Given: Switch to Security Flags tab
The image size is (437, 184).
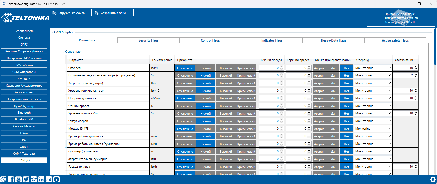Looking at the screenshot, I should (x=149, y=40).
